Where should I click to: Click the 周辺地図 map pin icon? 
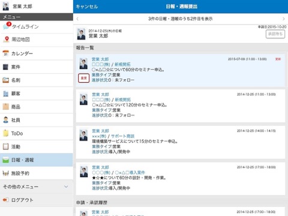(x=6, y=40)
